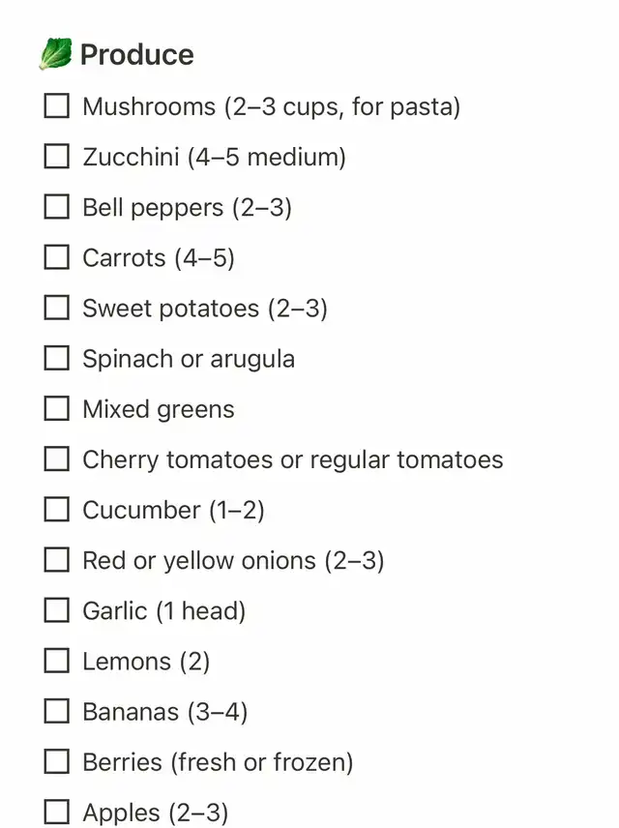Check the Red or yellow onions box
The image size is (619, 828).
point(57,560)
